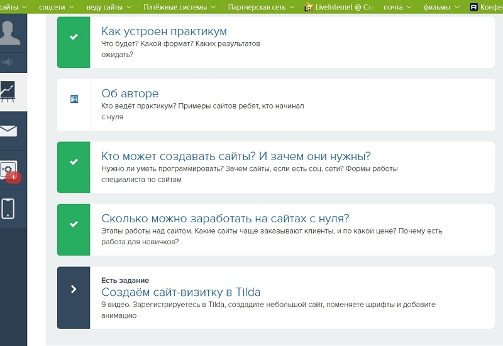Click description 'Нужно ли уметь программировать? Зачем сайты'
Screen dimensions: 503x346
[249, 174]
